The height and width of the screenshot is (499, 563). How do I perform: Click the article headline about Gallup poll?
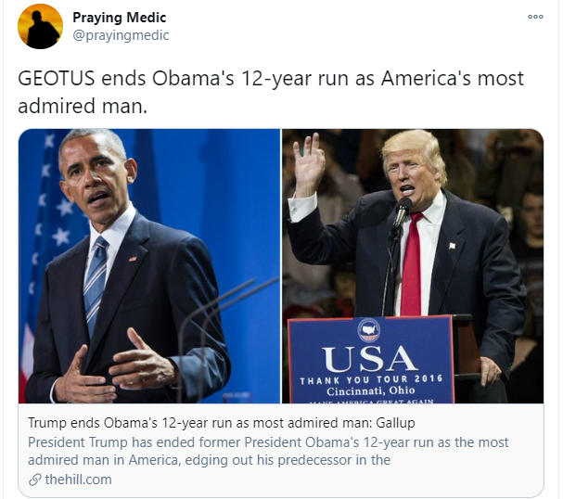[221, 423]
